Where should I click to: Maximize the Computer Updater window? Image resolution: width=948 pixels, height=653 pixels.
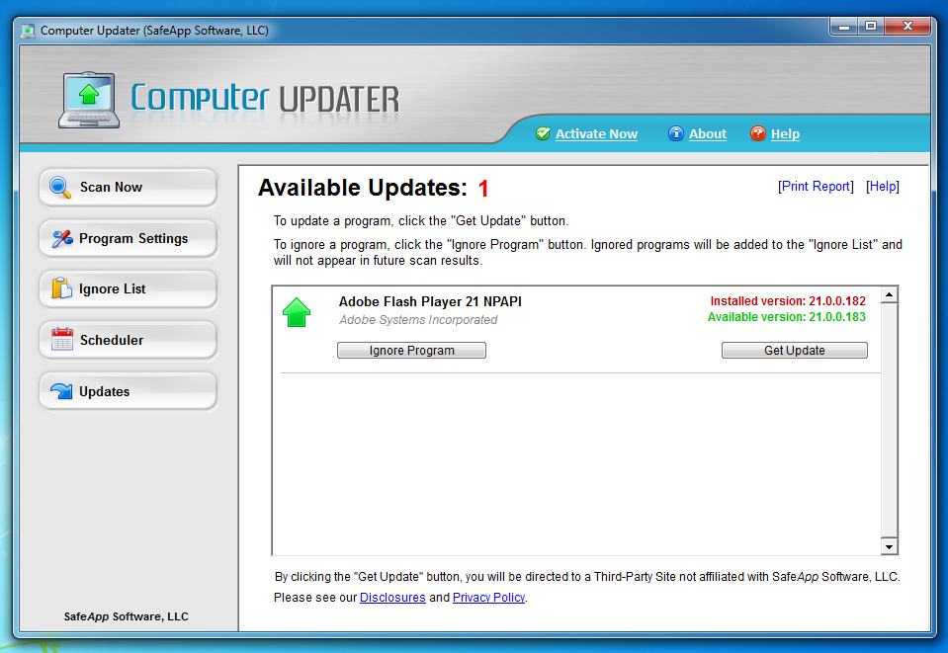pos(871,27)
